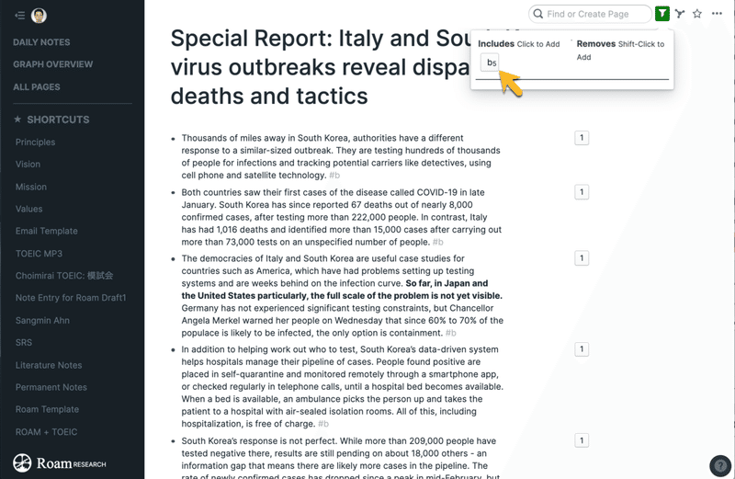Open the three-dot more options menu
This screenshot has width=735, height=479.
pyautogui.click(x=717, y=14)
